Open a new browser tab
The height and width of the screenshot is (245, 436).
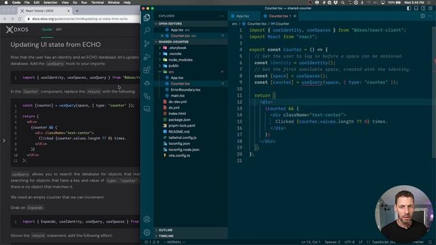coord(77,11)
